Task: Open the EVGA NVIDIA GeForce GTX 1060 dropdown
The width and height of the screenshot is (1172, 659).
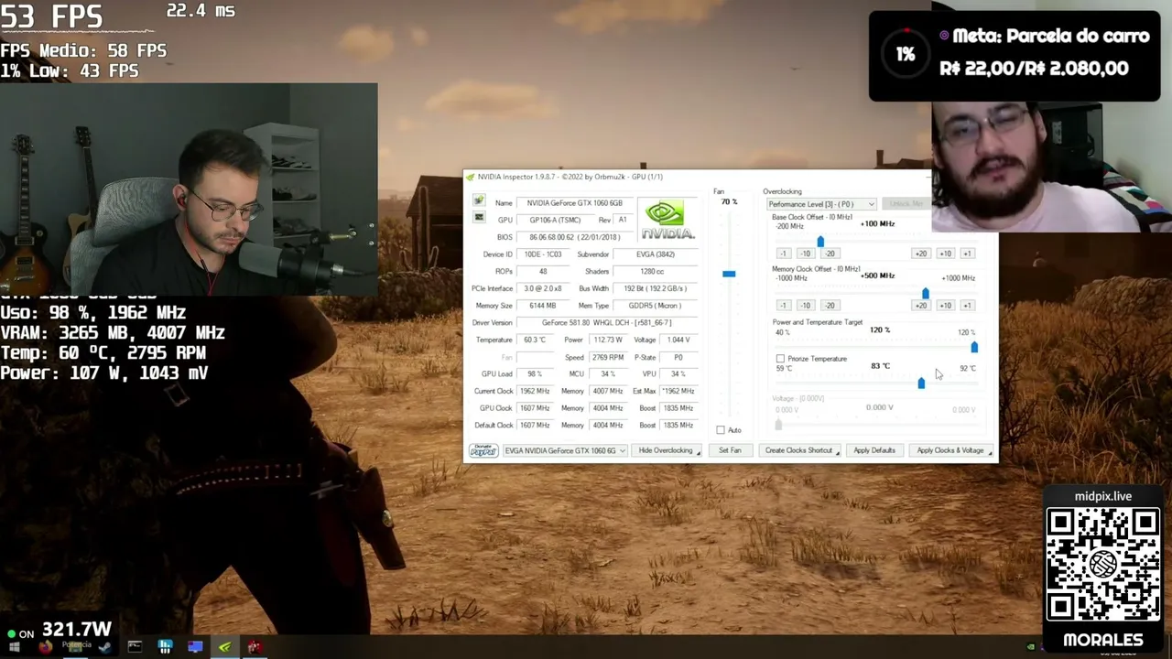Action: click(564, 450)
